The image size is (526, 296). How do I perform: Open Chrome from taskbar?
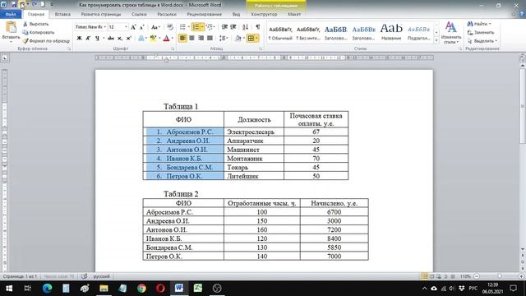[x=141, y=289]
